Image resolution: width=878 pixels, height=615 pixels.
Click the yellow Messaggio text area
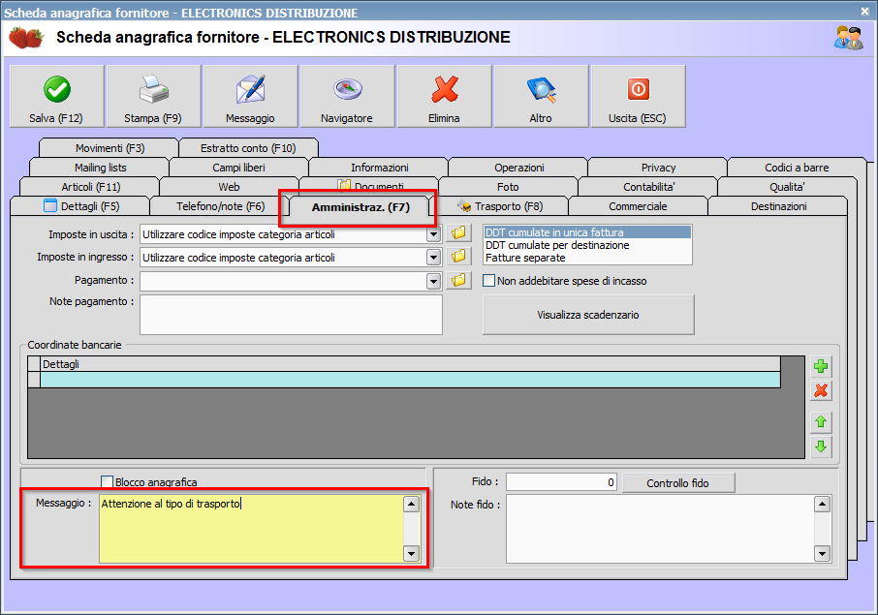[x=251, y=528]
